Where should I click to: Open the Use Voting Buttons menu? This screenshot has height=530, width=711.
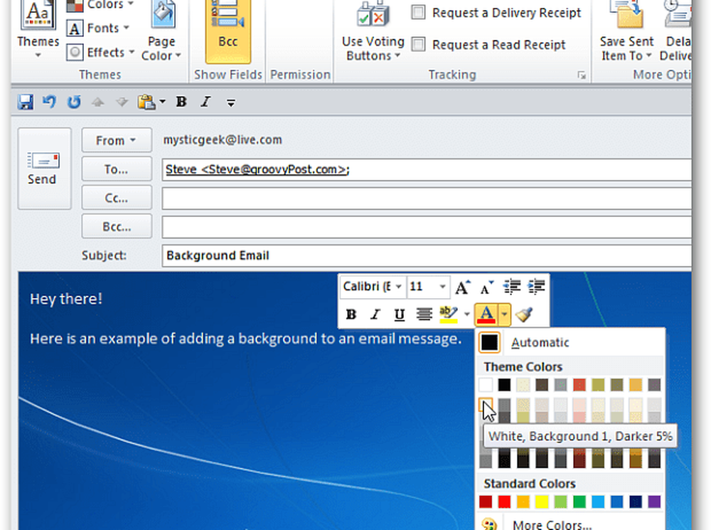tap(373, 32)
